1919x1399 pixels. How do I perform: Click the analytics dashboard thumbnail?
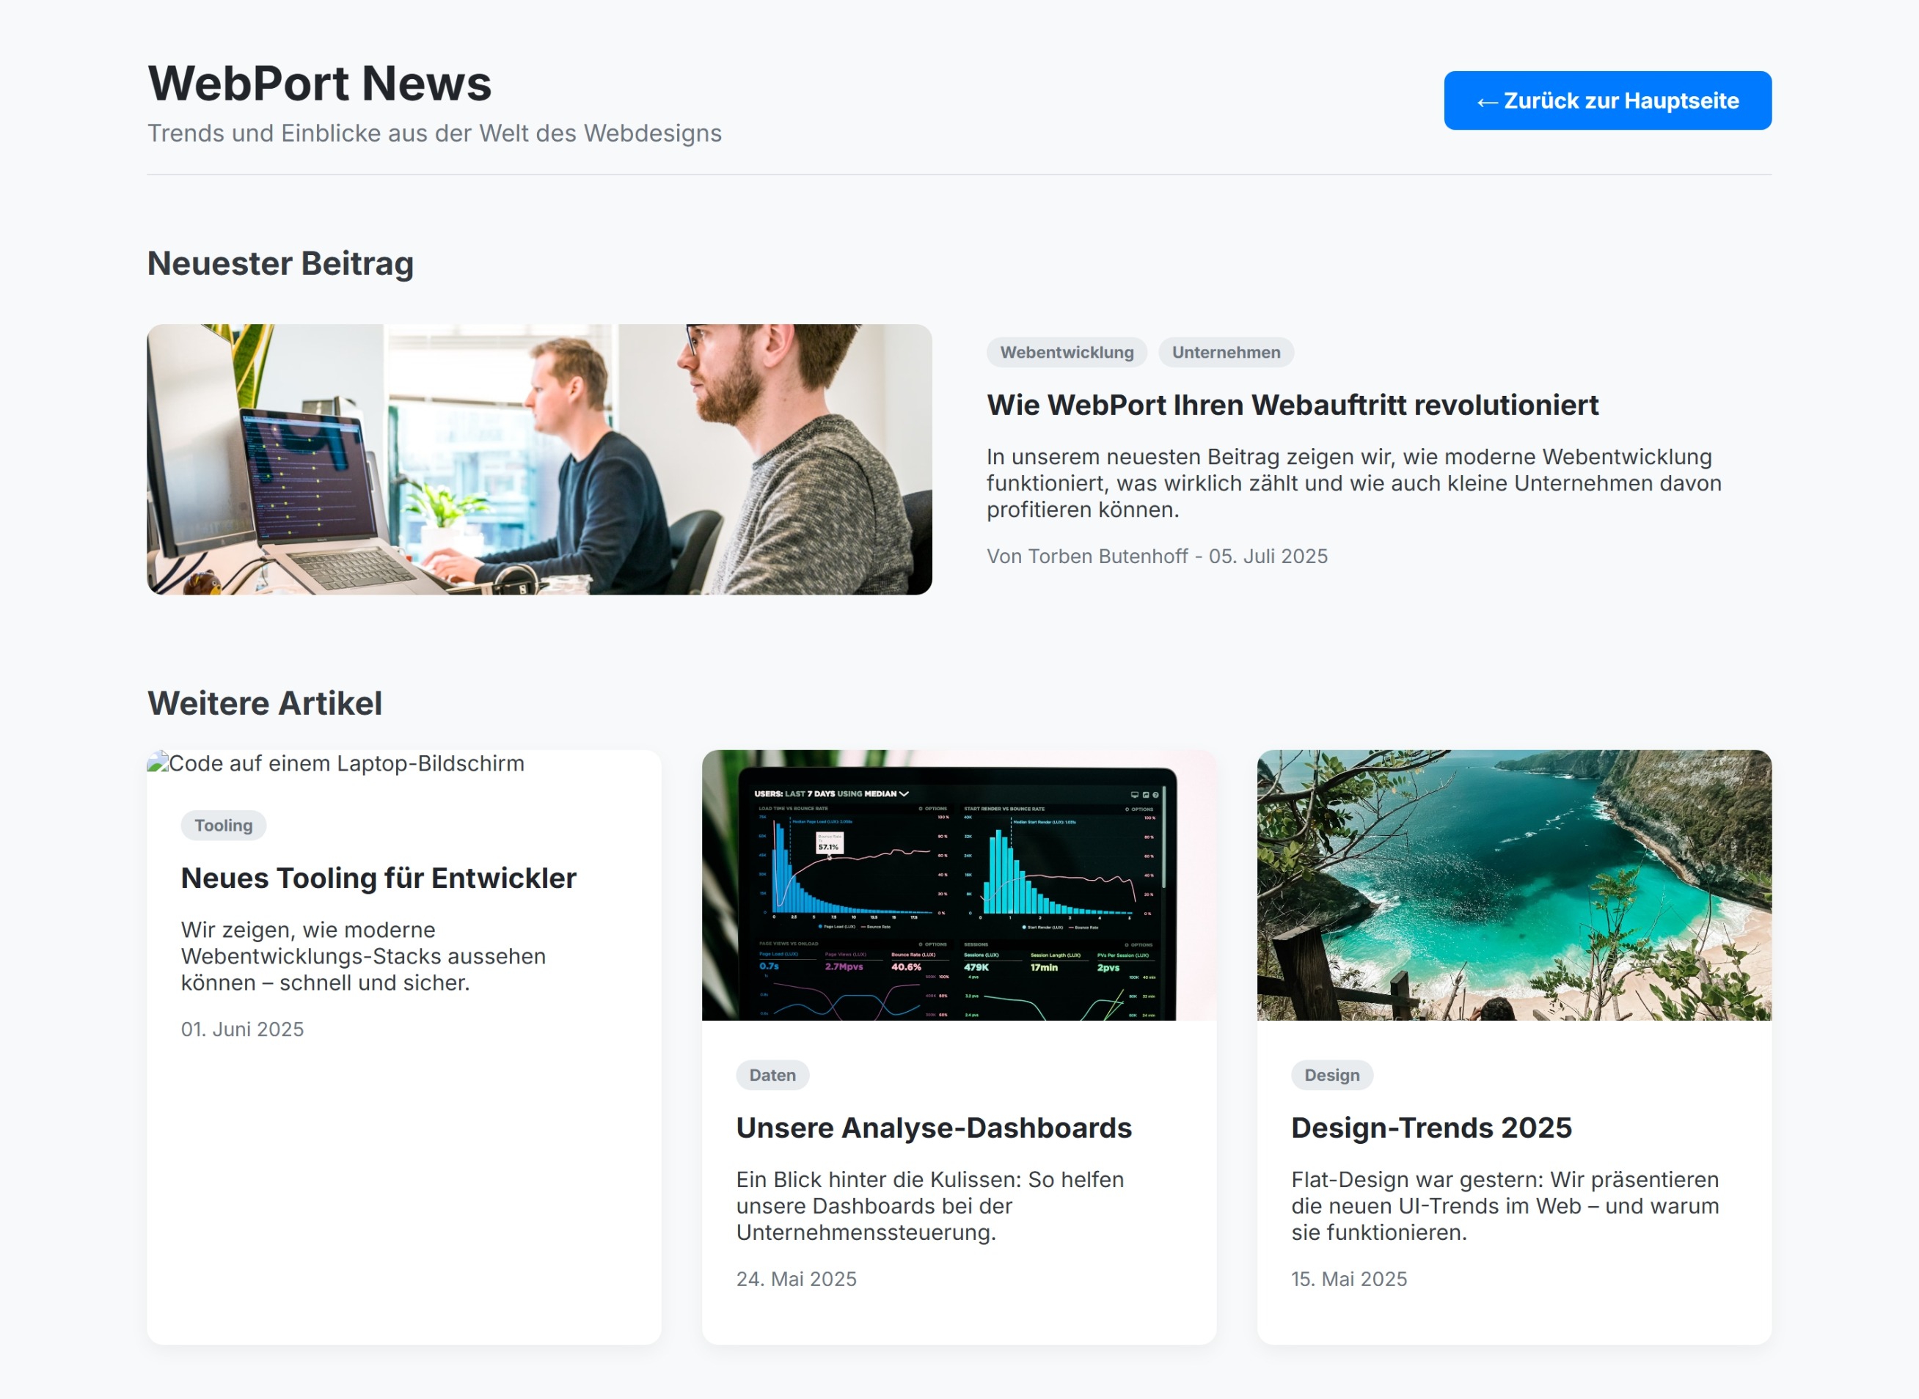959,885
